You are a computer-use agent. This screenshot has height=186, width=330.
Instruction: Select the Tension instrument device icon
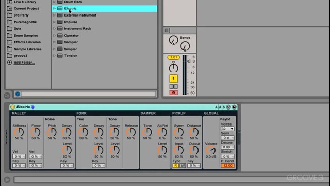60,56
